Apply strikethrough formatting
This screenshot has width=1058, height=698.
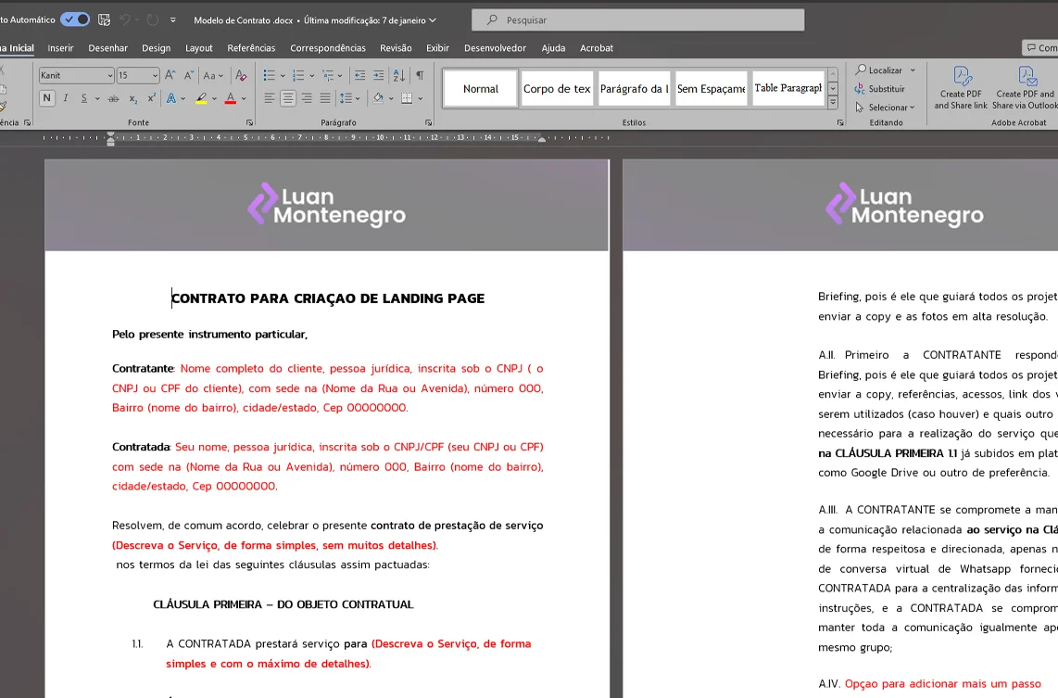(x=113, y=98)
